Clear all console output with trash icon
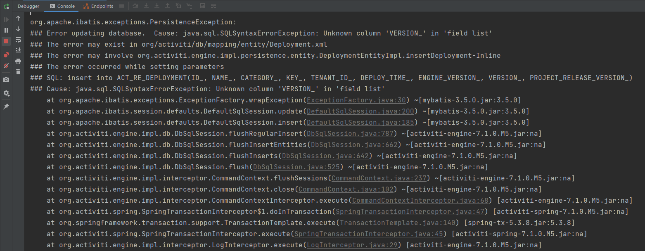Image resolution: width=645 pixels, height=251 pixels. point(18,72)
